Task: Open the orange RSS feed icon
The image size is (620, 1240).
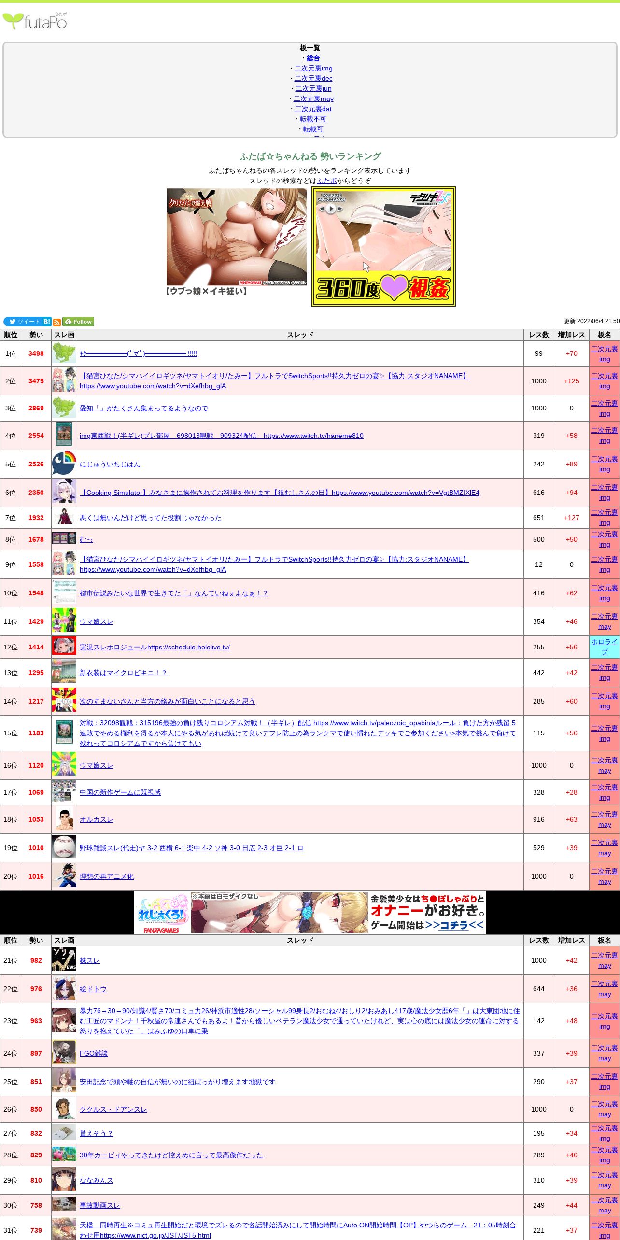Action: point(57,322)
